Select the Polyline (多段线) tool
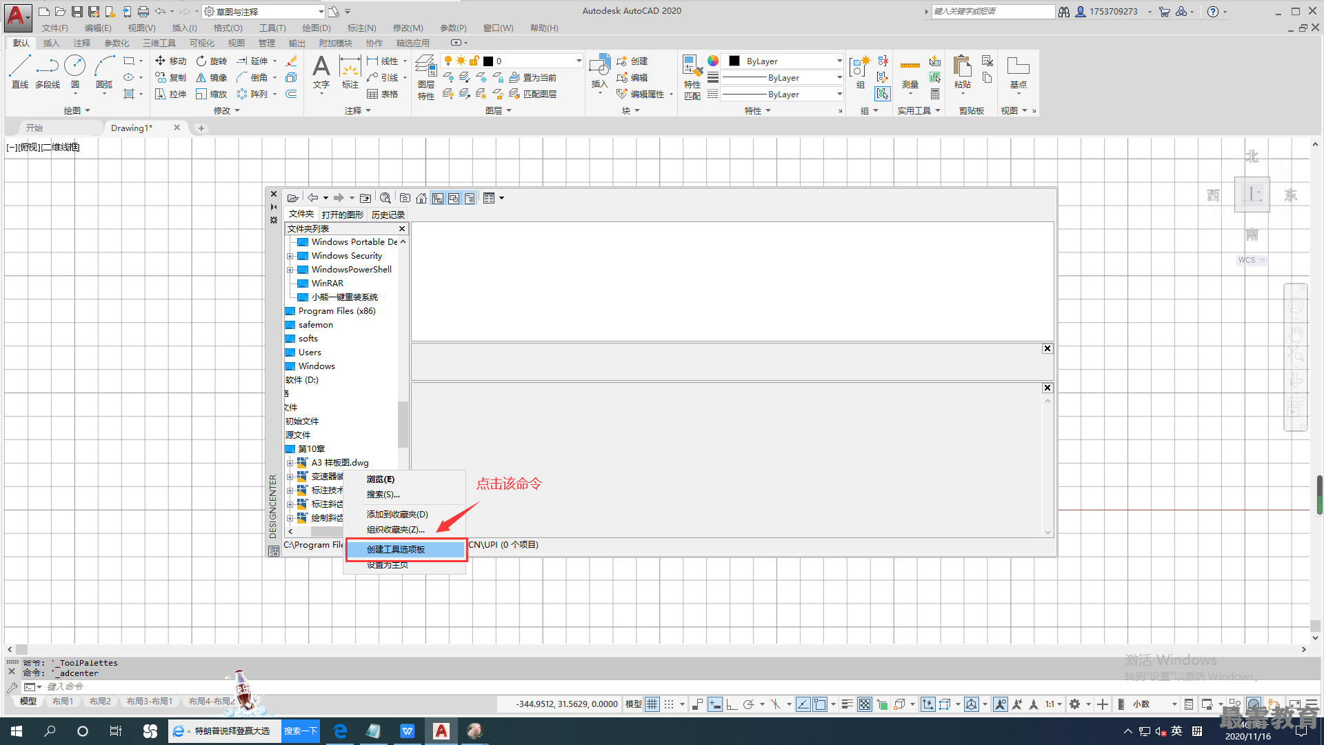The width and height of the screenshot is (1324, 745). coord(48,72)
